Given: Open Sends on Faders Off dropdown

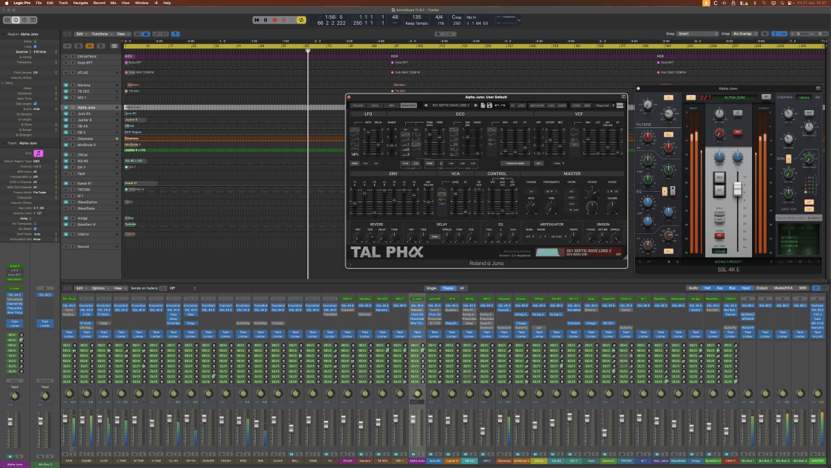Looking at the screenshot, I should pyautogui.click(x=183, y=288).
